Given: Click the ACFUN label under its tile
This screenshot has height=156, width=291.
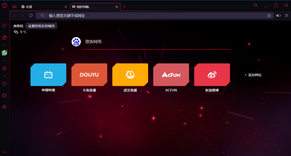Looking at the screenshot, I should 171,90.
